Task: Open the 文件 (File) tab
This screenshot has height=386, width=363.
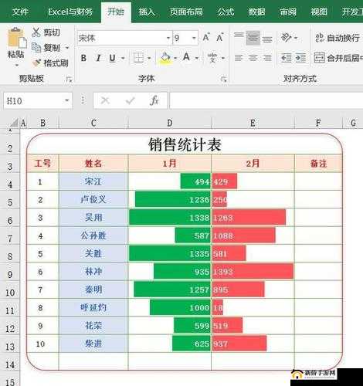Action: click(x=20, y=12)
